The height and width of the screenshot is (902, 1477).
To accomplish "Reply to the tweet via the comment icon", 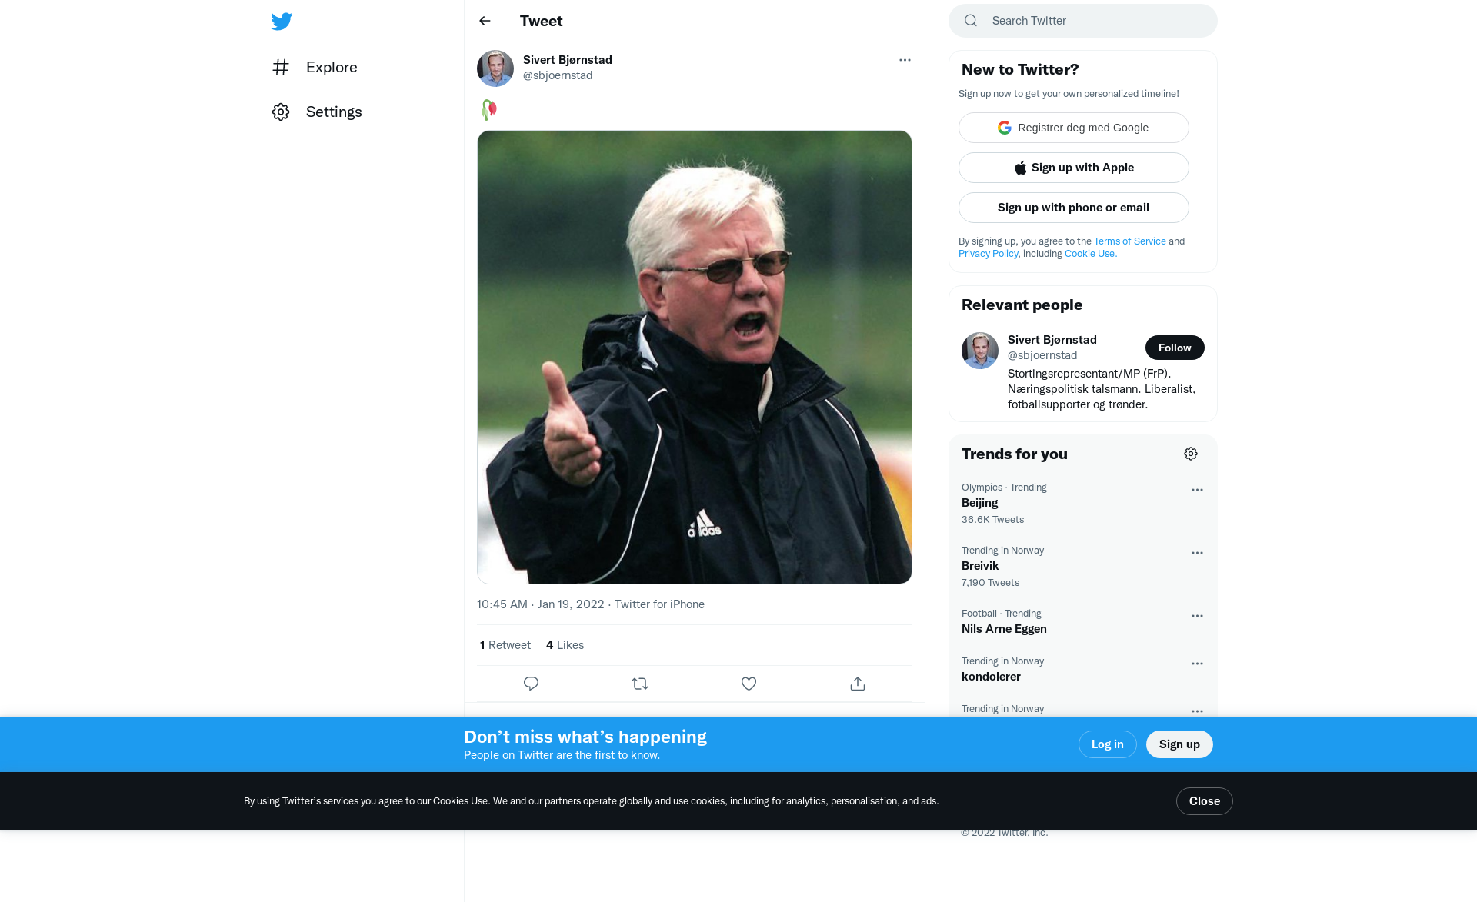I will coord(531,684).
